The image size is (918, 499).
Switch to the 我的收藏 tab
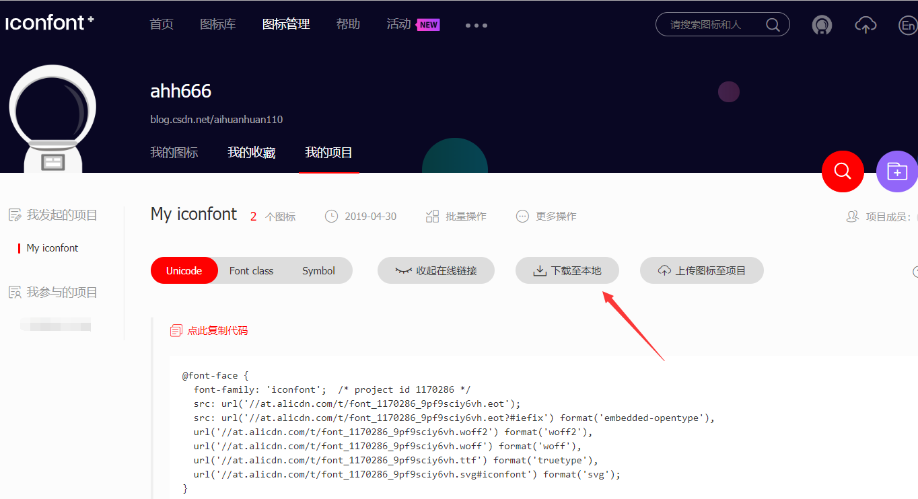(252, 153)
